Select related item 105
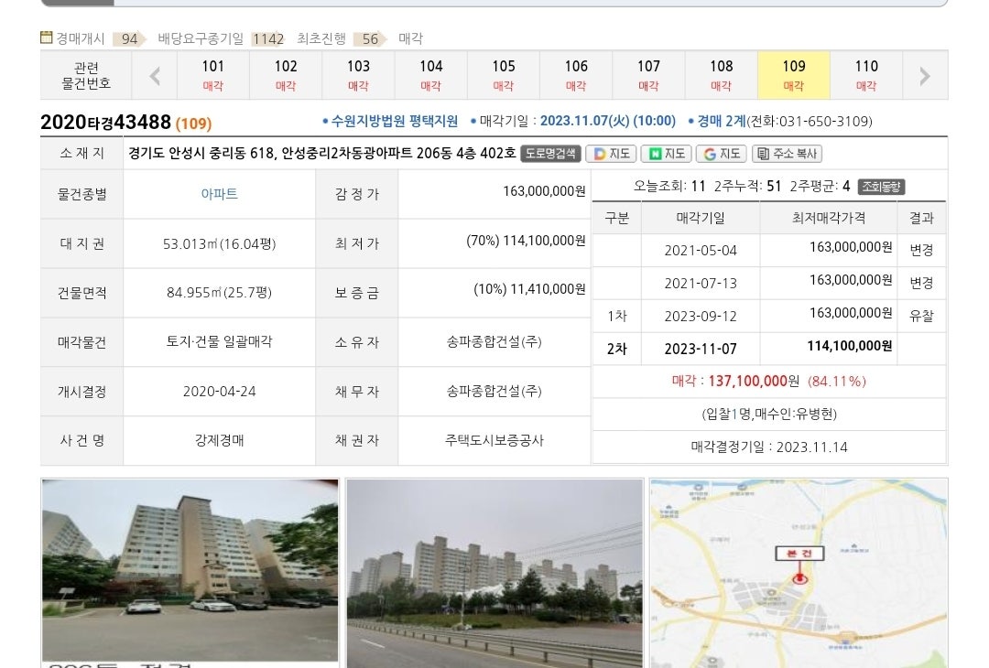The image size is (989, 668). 504,75
